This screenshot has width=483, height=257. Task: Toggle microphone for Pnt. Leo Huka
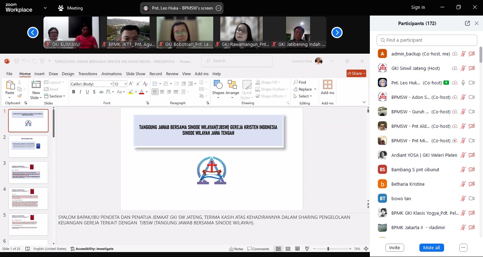point(463,83)
